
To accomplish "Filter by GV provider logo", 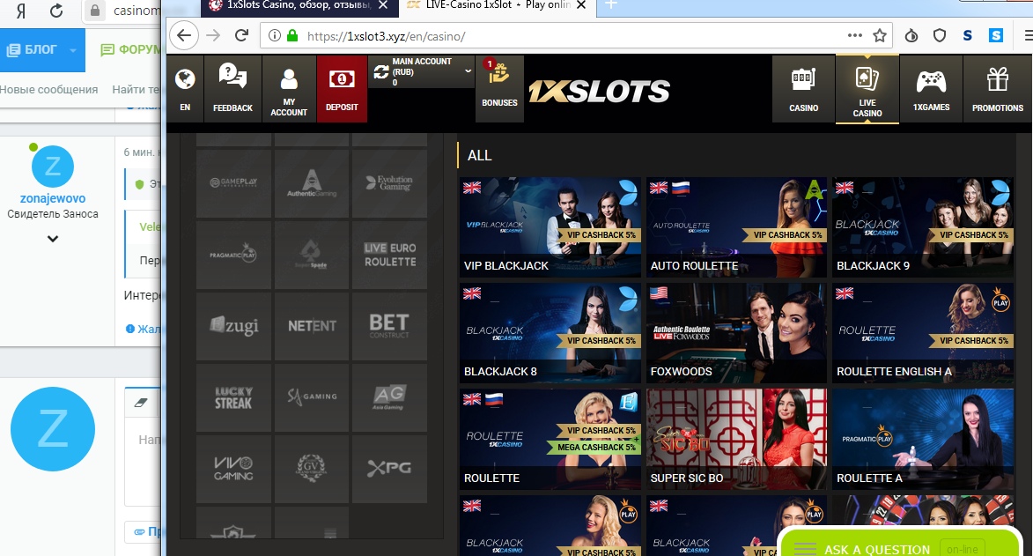I will pyautogui.click(x=312, y=468).
